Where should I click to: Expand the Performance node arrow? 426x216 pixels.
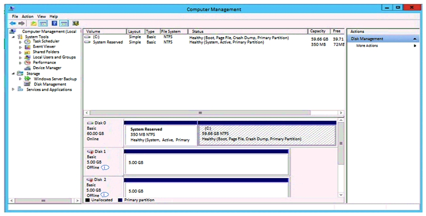point(20,63)
